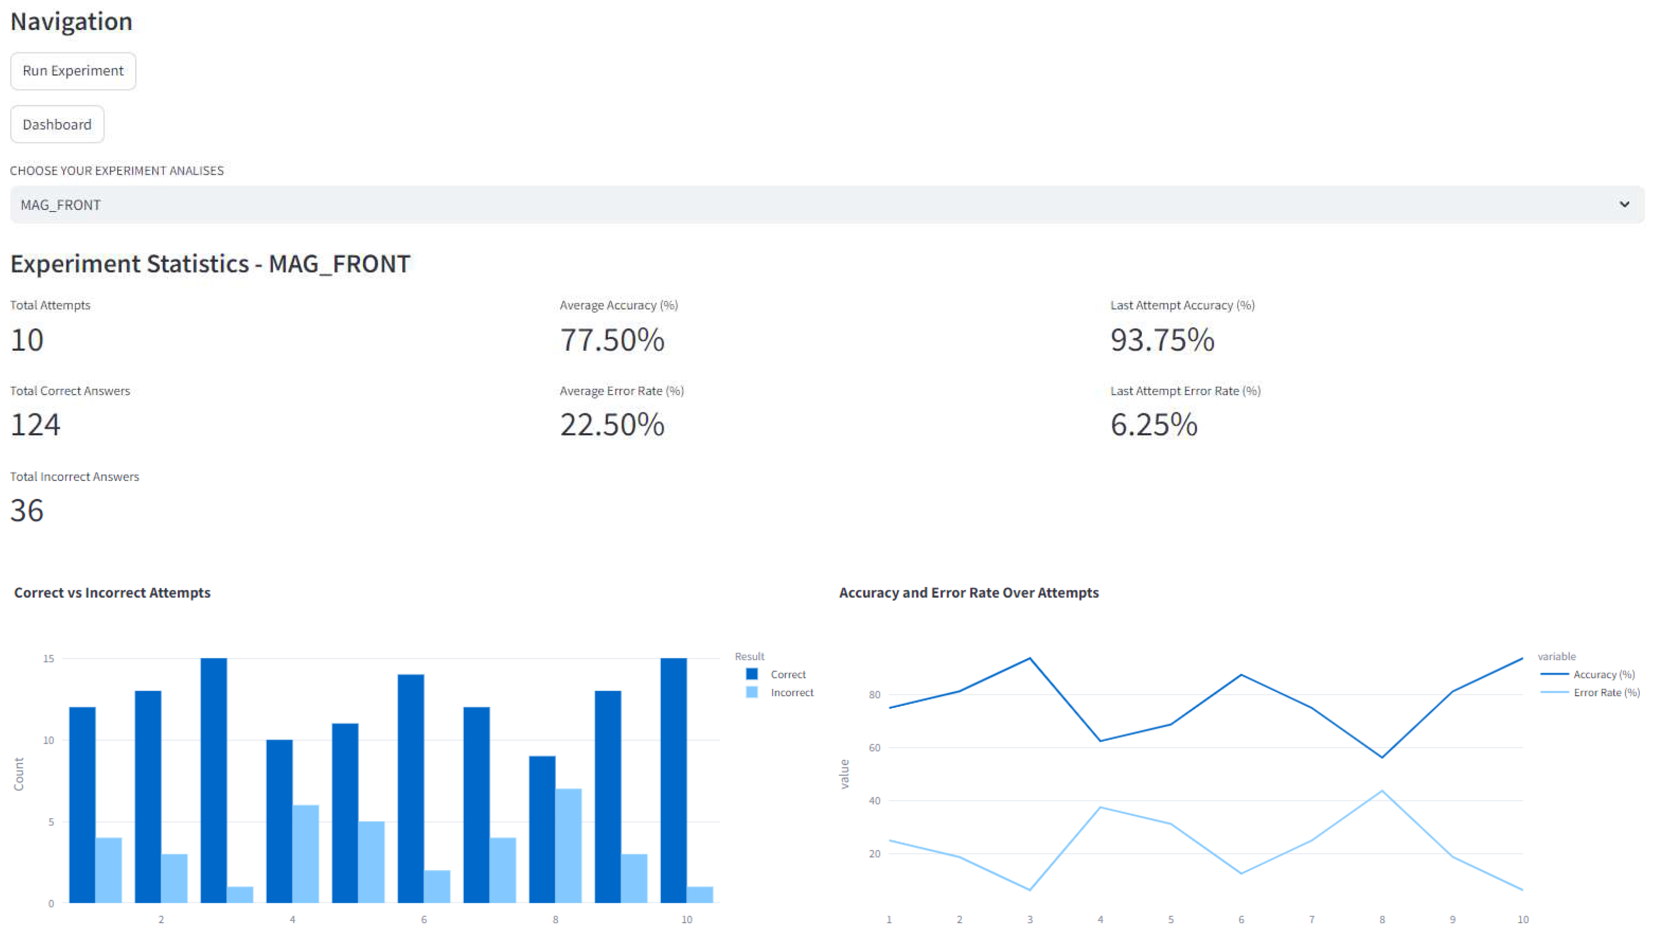
Task: Click the Correct bar for attempt 10
Action: [x=673, y=780]
